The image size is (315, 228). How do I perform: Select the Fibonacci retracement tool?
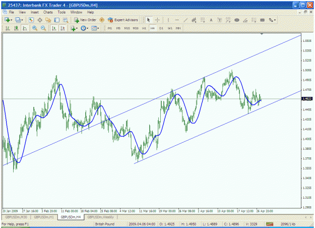coord(203,20)
